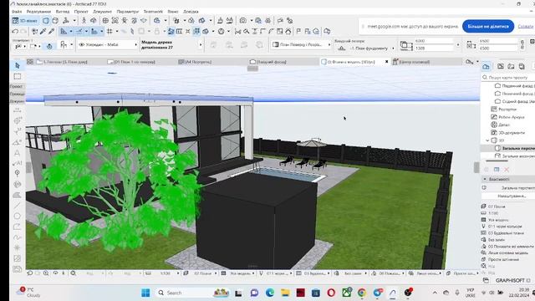Click the pick up parameters eyedropper icon
The image size is (535, 301).
43,32
